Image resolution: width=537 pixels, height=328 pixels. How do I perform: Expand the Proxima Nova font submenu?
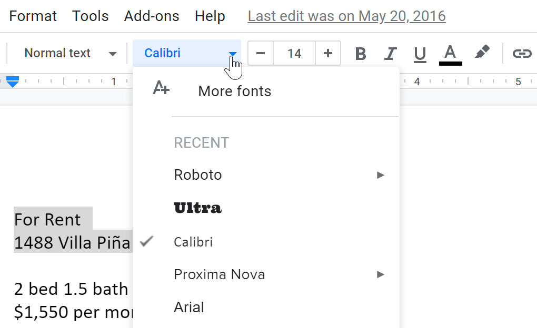[380, 274]
